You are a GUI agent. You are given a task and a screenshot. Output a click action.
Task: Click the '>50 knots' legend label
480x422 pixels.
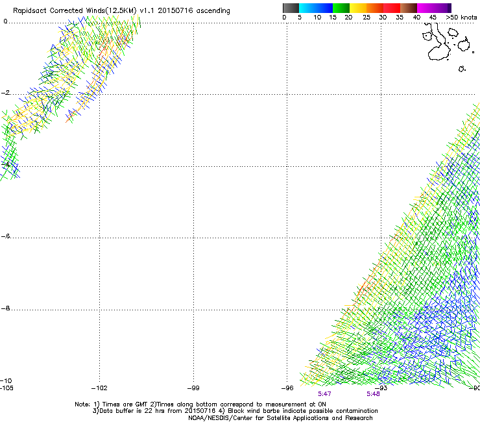click(461, 18)
